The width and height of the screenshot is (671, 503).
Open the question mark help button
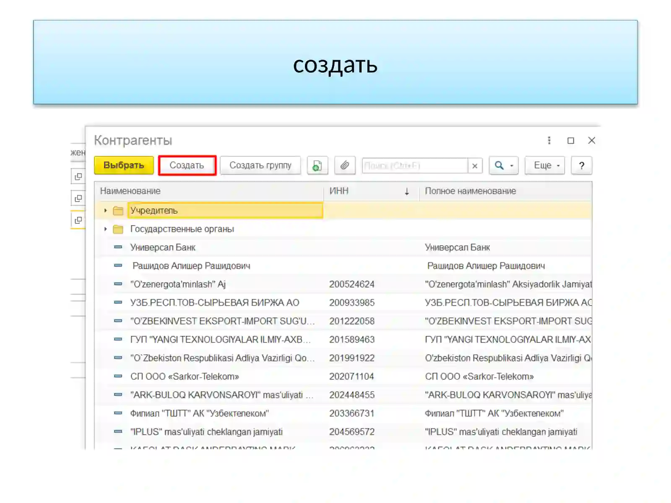[x=581, y=166]
